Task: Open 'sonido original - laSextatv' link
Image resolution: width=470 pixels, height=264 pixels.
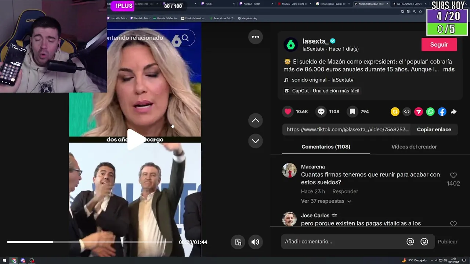Action: point(322,80)
